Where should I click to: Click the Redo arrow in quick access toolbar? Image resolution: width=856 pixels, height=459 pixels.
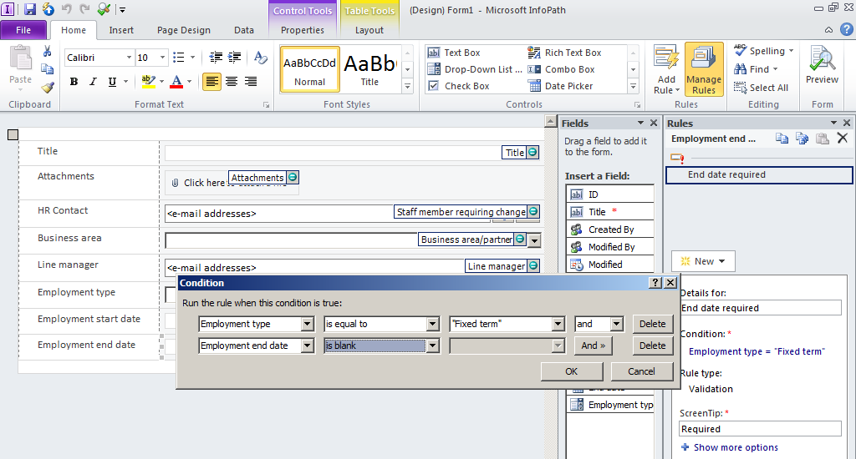coord(84,9)
